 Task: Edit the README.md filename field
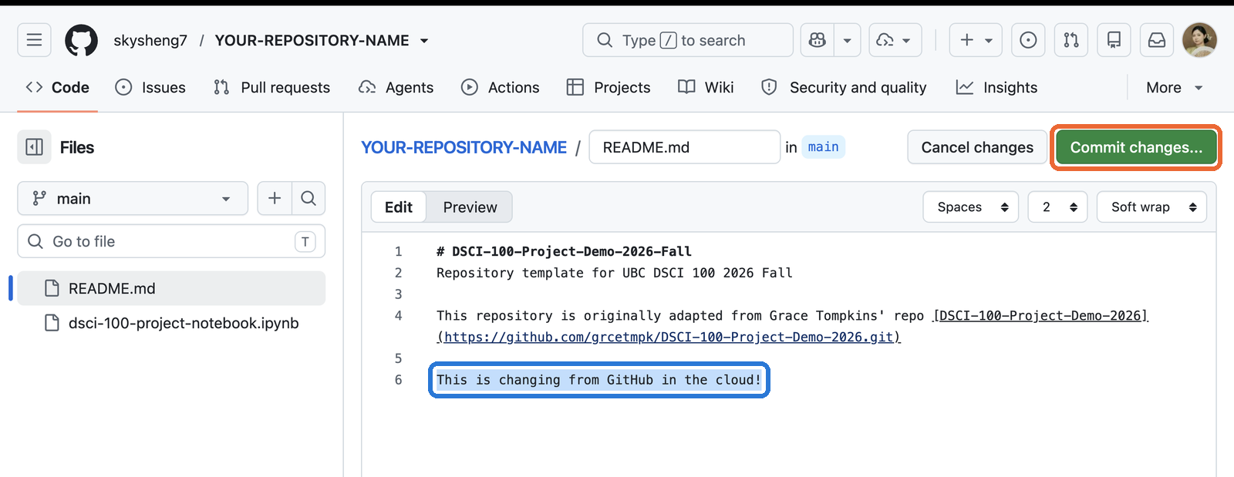coord(685,147)
